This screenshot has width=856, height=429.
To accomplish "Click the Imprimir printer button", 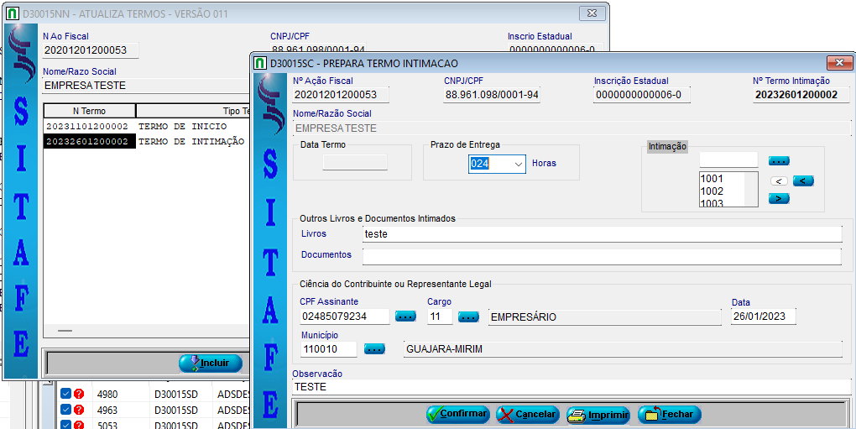I will 598,414.
